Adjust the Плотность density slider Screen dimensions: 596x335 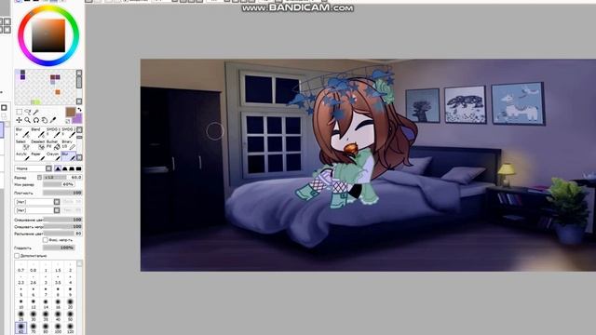pyautogui.click(x=62, y=193)
